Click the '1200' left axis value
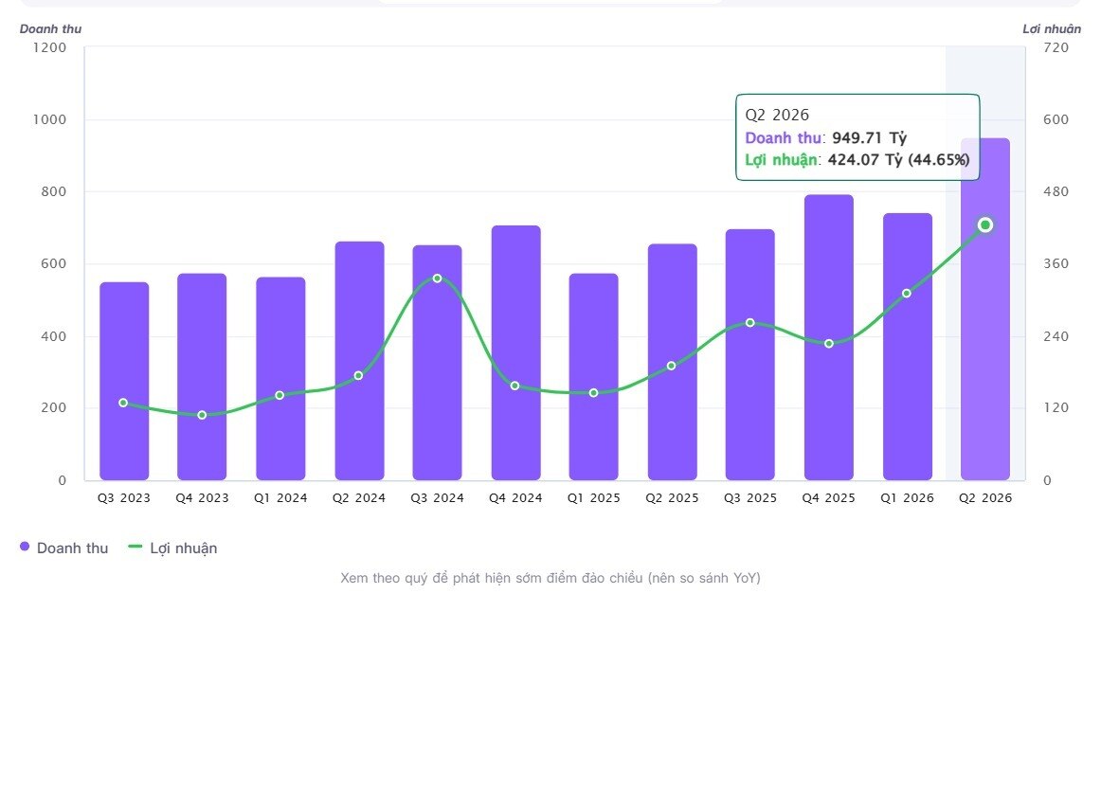The height and width of the screenshot is (791, 1101). [50, 47]
